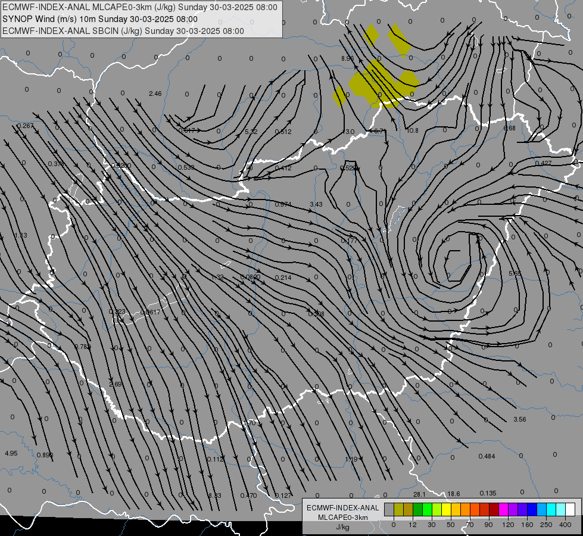
Task: Click the SBCIN header line
Action: (x=123, y=31)
